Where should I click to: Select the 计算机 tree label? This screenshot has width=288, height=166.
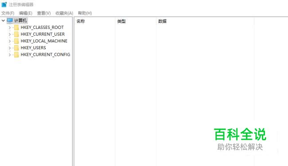click(x=20, y=20)
